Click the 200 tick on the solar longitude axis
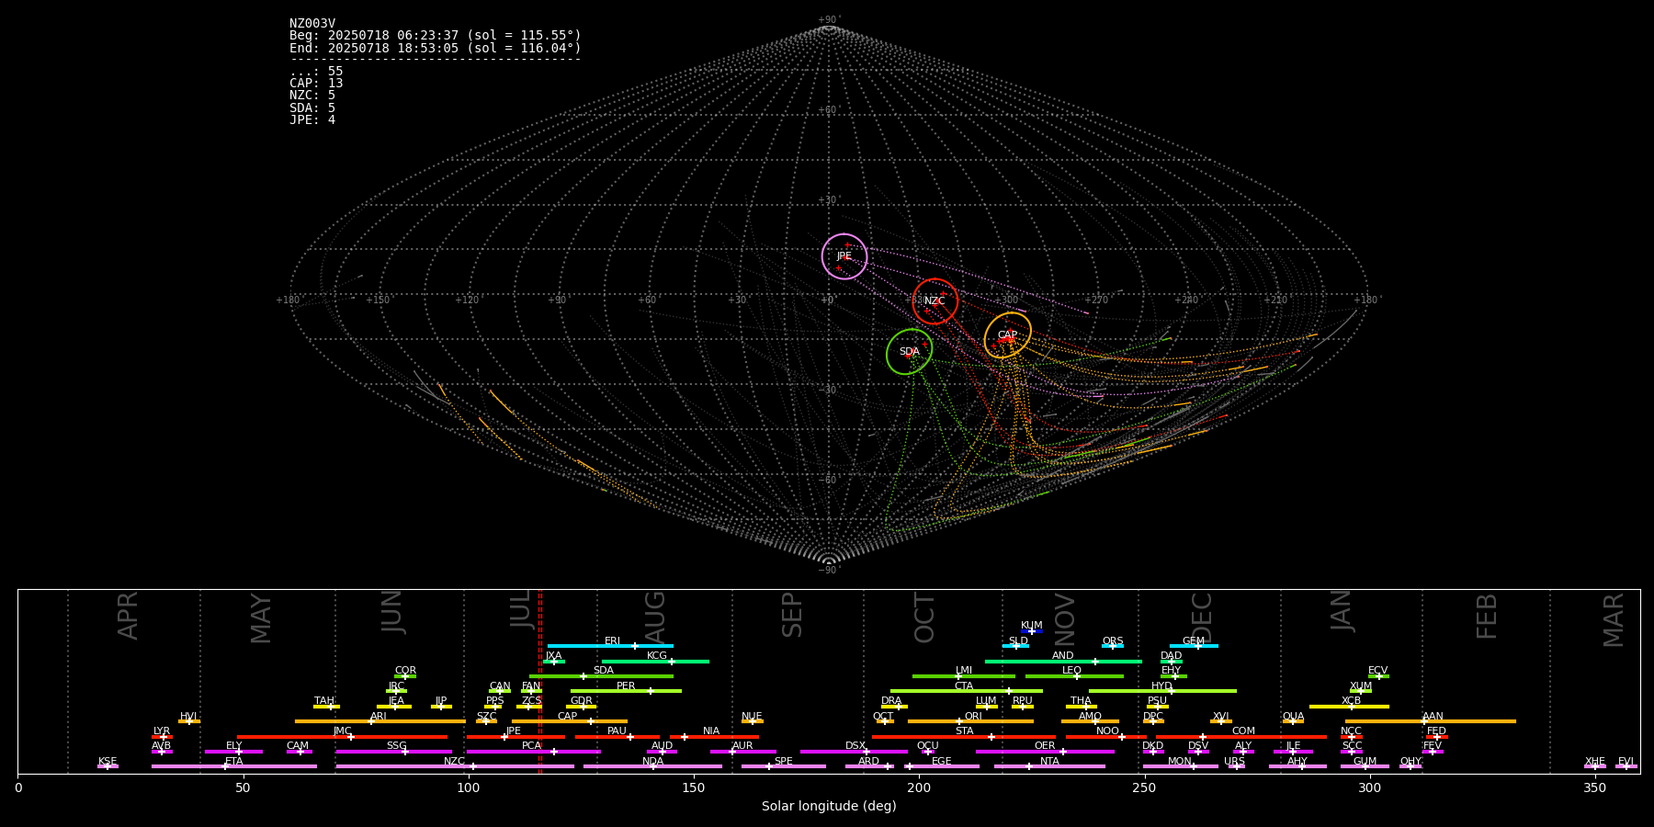This screenshot has width=1654, height=827. (919, 787)
